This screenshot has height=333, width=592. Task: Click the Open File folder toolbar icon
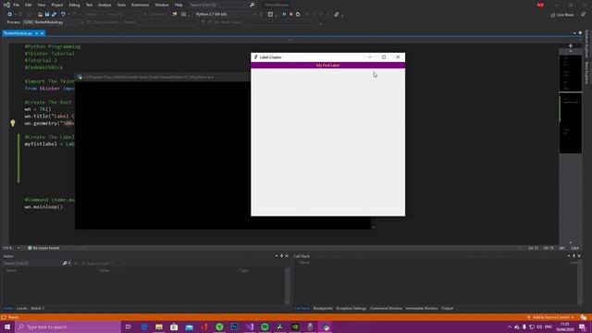click(x=40, y=15)
